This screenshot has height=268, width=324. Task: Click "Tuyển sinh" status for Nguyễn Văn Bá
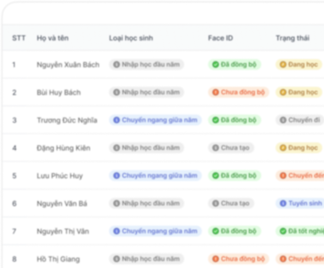pyautogui.click(x=300, y=203)
